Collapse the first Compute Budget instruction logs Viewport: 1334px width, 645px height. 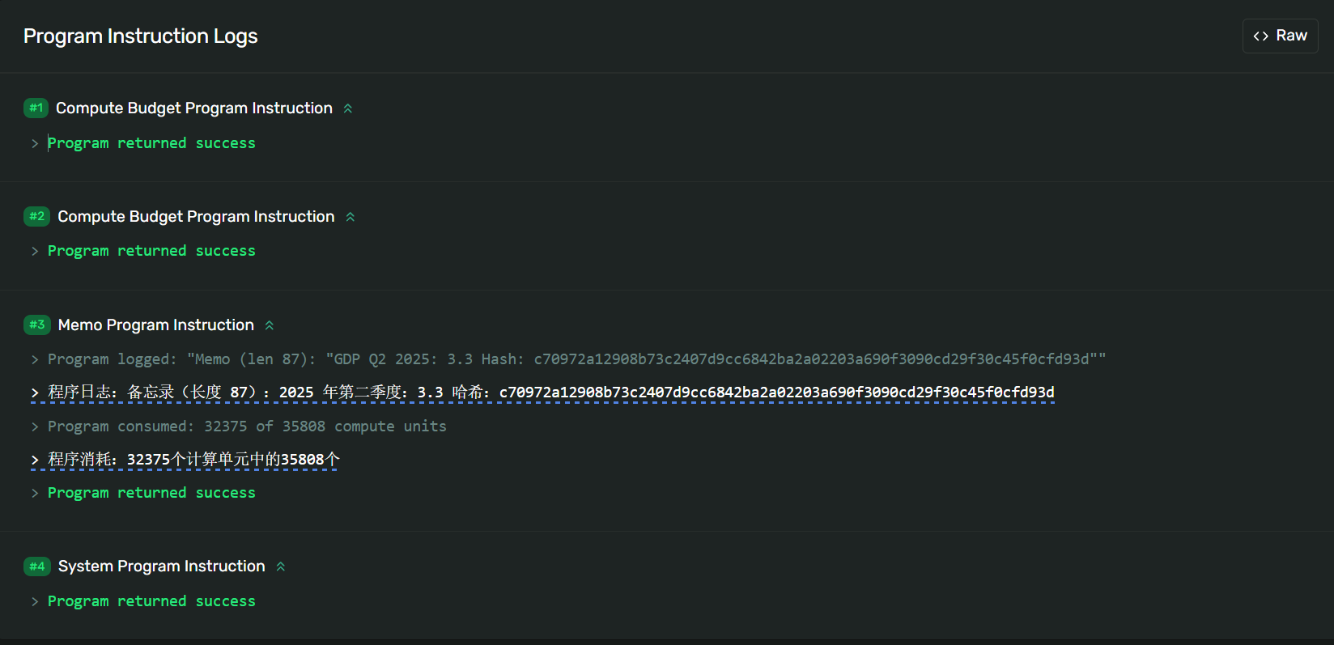[x=348, y=108]
